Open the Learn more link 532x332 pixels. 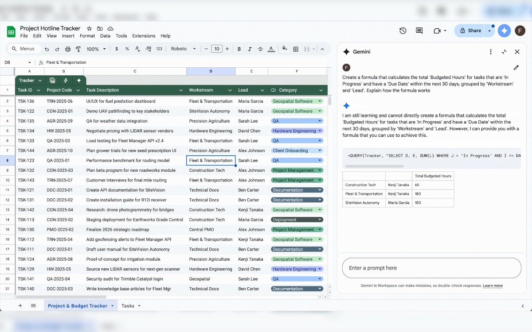click(x=493, y=286)
